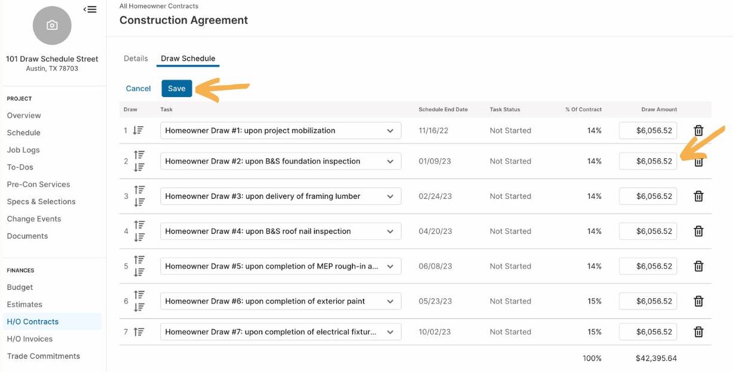The height and width of the screenshot is (372, 733).
Task: Move Draw #6 up with arrow icon
Action: coord(139,295)
